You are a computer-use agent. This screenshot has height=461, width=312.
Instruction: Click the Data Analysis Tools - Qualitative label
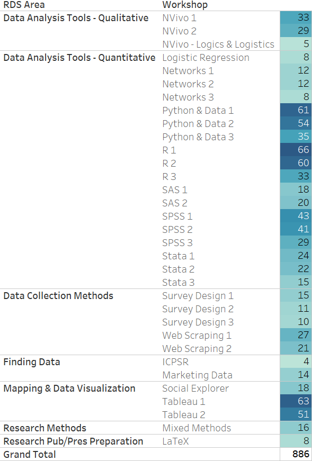pos(76,18)
